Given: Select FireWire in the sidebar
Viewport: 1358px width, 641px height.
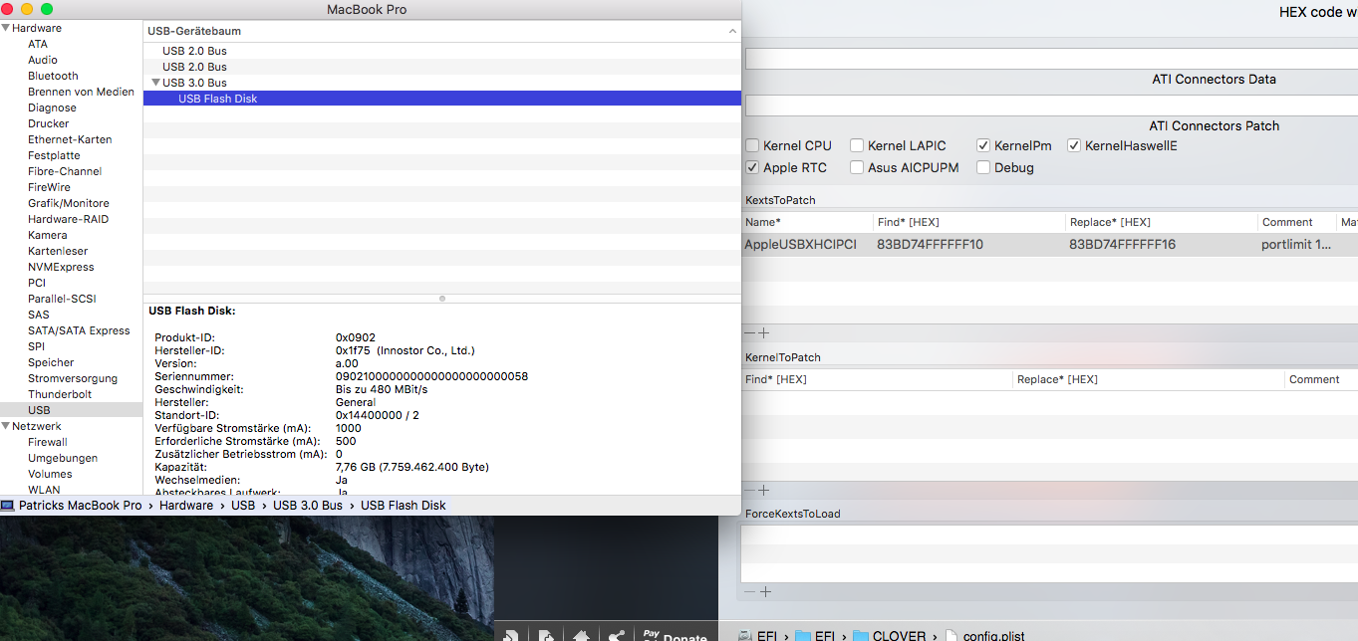Looking at the screenshot, I should 49,187.
